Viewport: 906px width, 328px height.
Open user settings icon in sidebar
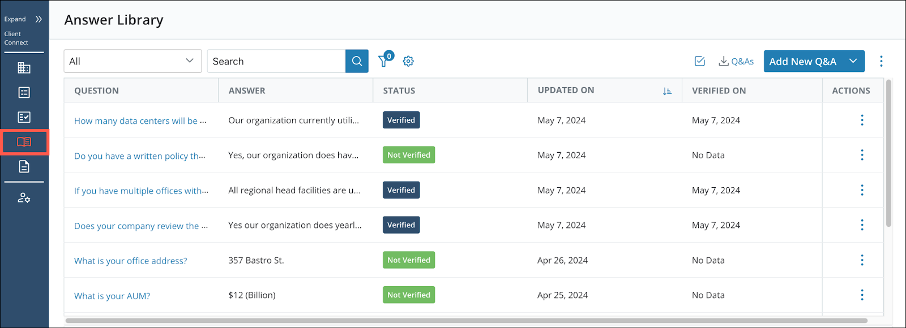pos(24,197)
